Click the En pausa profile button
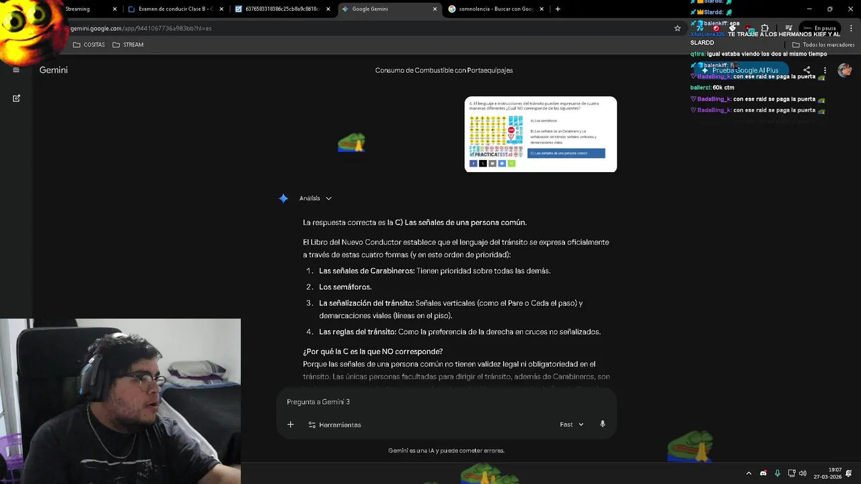 [x=819, y=28]
